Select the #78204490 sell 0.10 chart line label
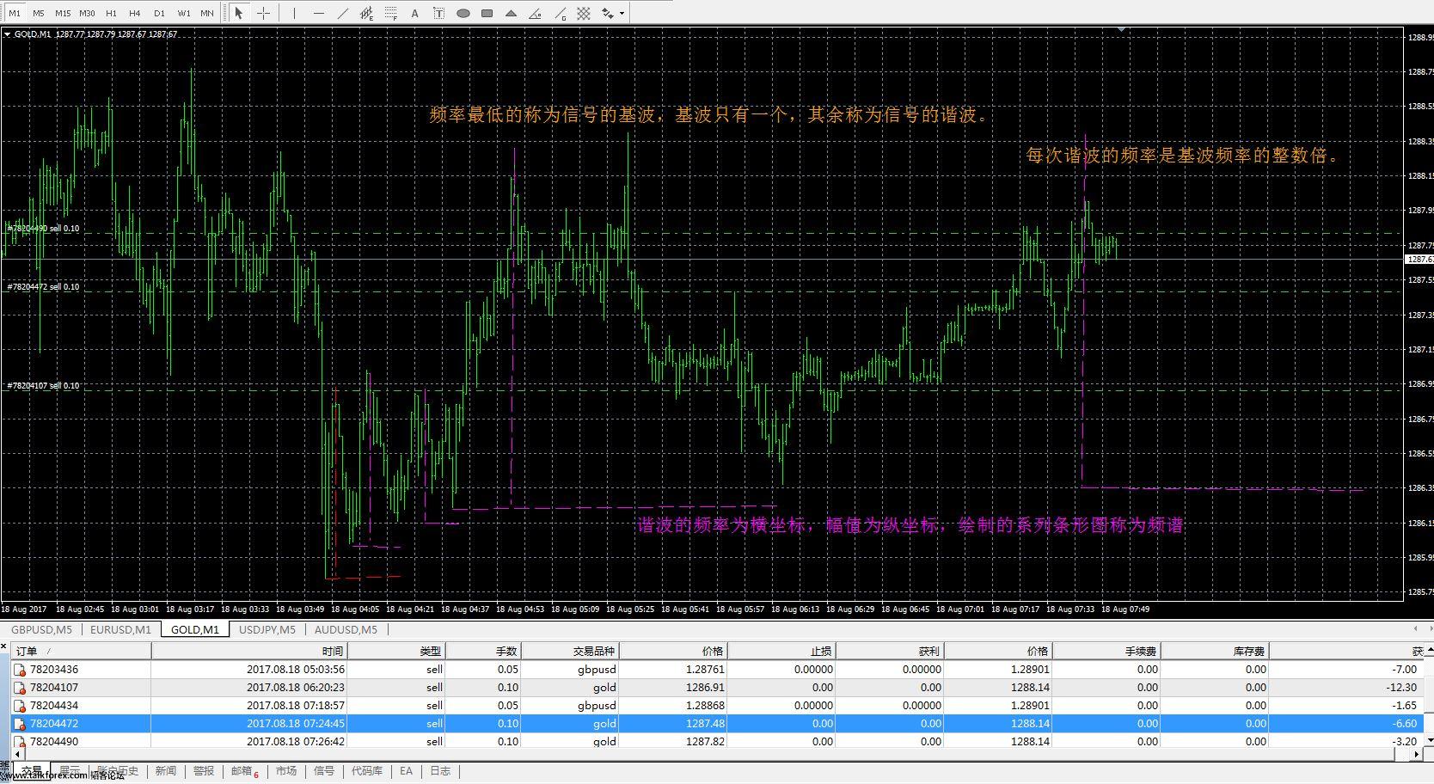1434x784 pixels. pyautogui.click(x=43, y=229)
